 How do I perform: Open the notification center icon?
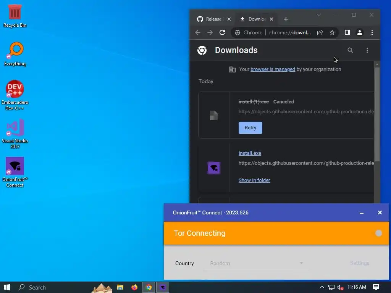376,287
